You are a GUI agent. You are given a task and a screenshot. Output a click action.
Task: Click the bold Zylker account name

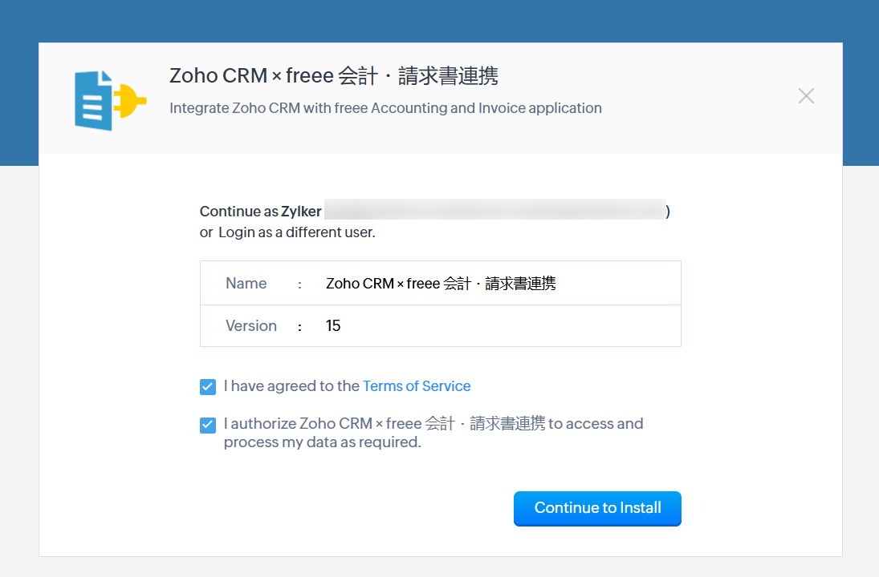301,212
